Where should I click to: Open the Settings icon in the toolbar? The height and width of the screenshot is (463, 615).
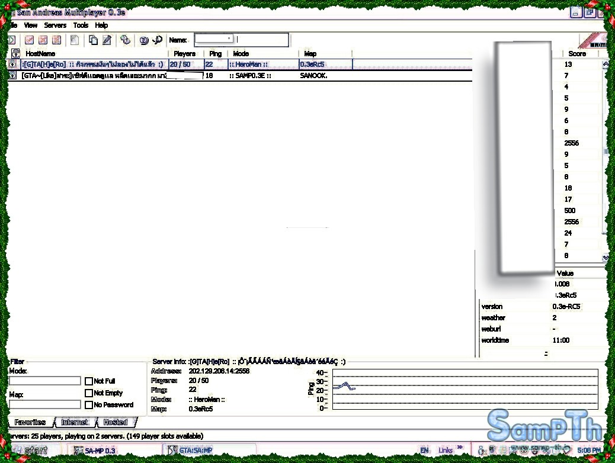click(x=125, y=40)
